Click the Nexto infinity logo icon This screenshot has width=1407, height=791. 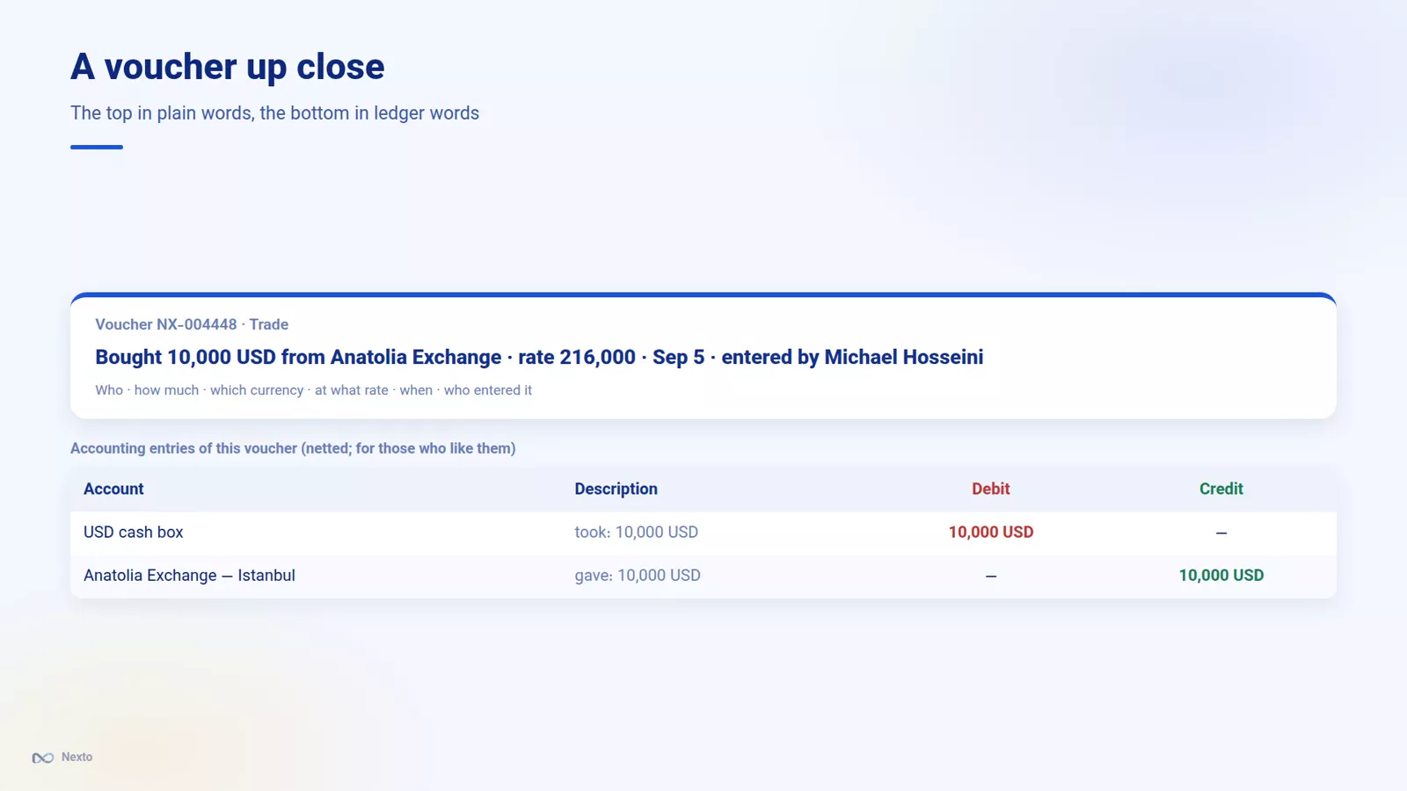(x=43, y=758)
